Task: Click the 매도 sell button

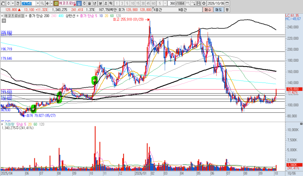Action: [219, 10]
